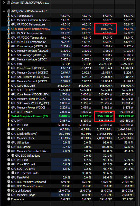Select the GPU SOC TDC Limit 57.500 A row label

point(23,90)
